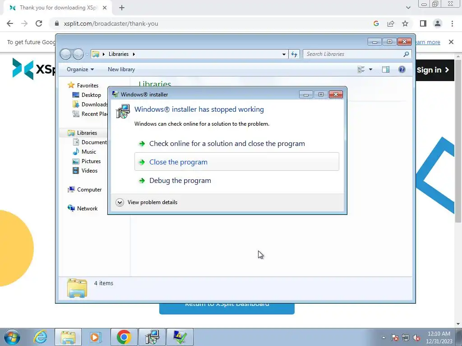Screen dimensions: 462x346
Task: Select Libraries node in navigation pane
Action: 87,133
